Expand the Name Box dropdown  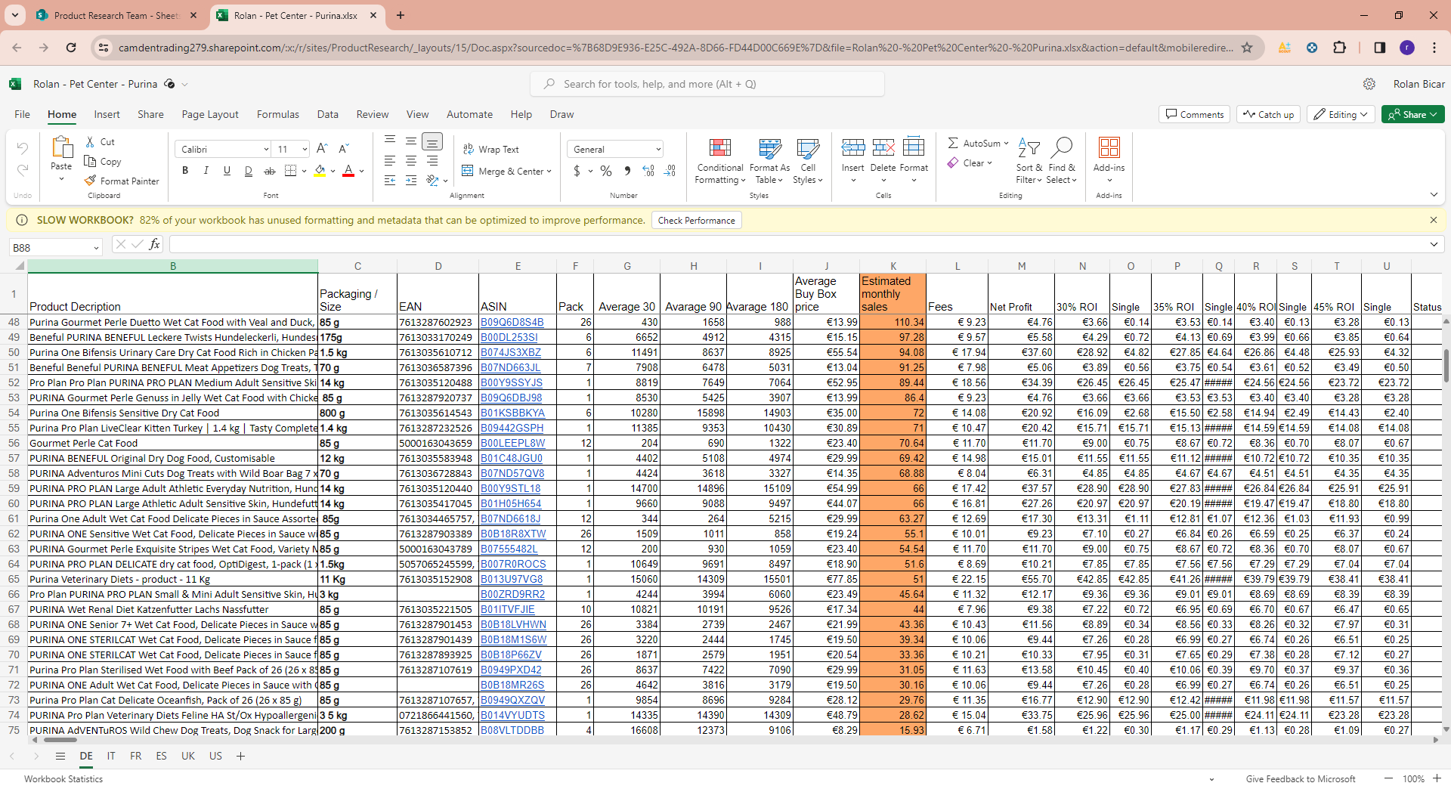(x=96, y=247)
